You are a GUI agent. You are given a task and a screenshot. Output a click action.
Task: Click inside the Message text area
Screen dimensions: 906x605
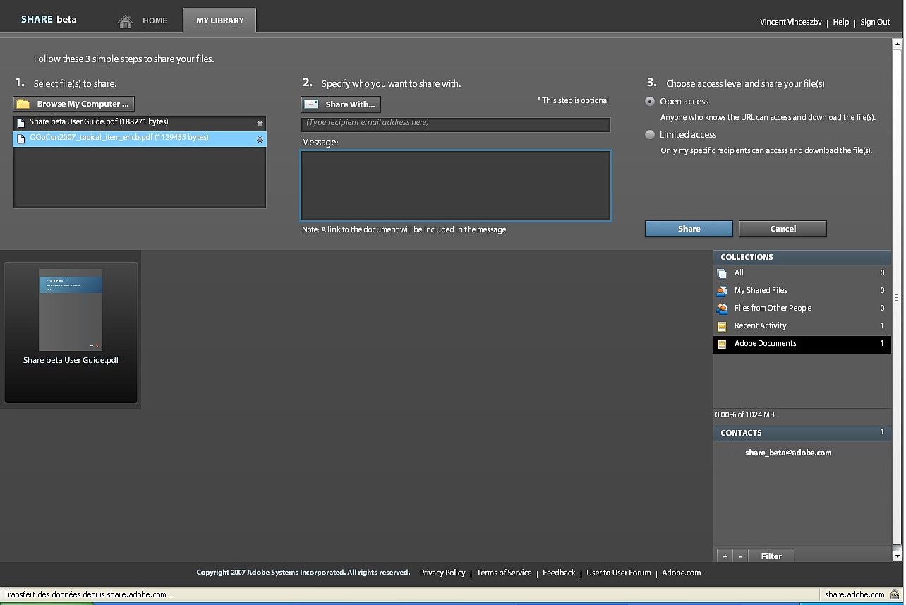(x=455, y=185)
